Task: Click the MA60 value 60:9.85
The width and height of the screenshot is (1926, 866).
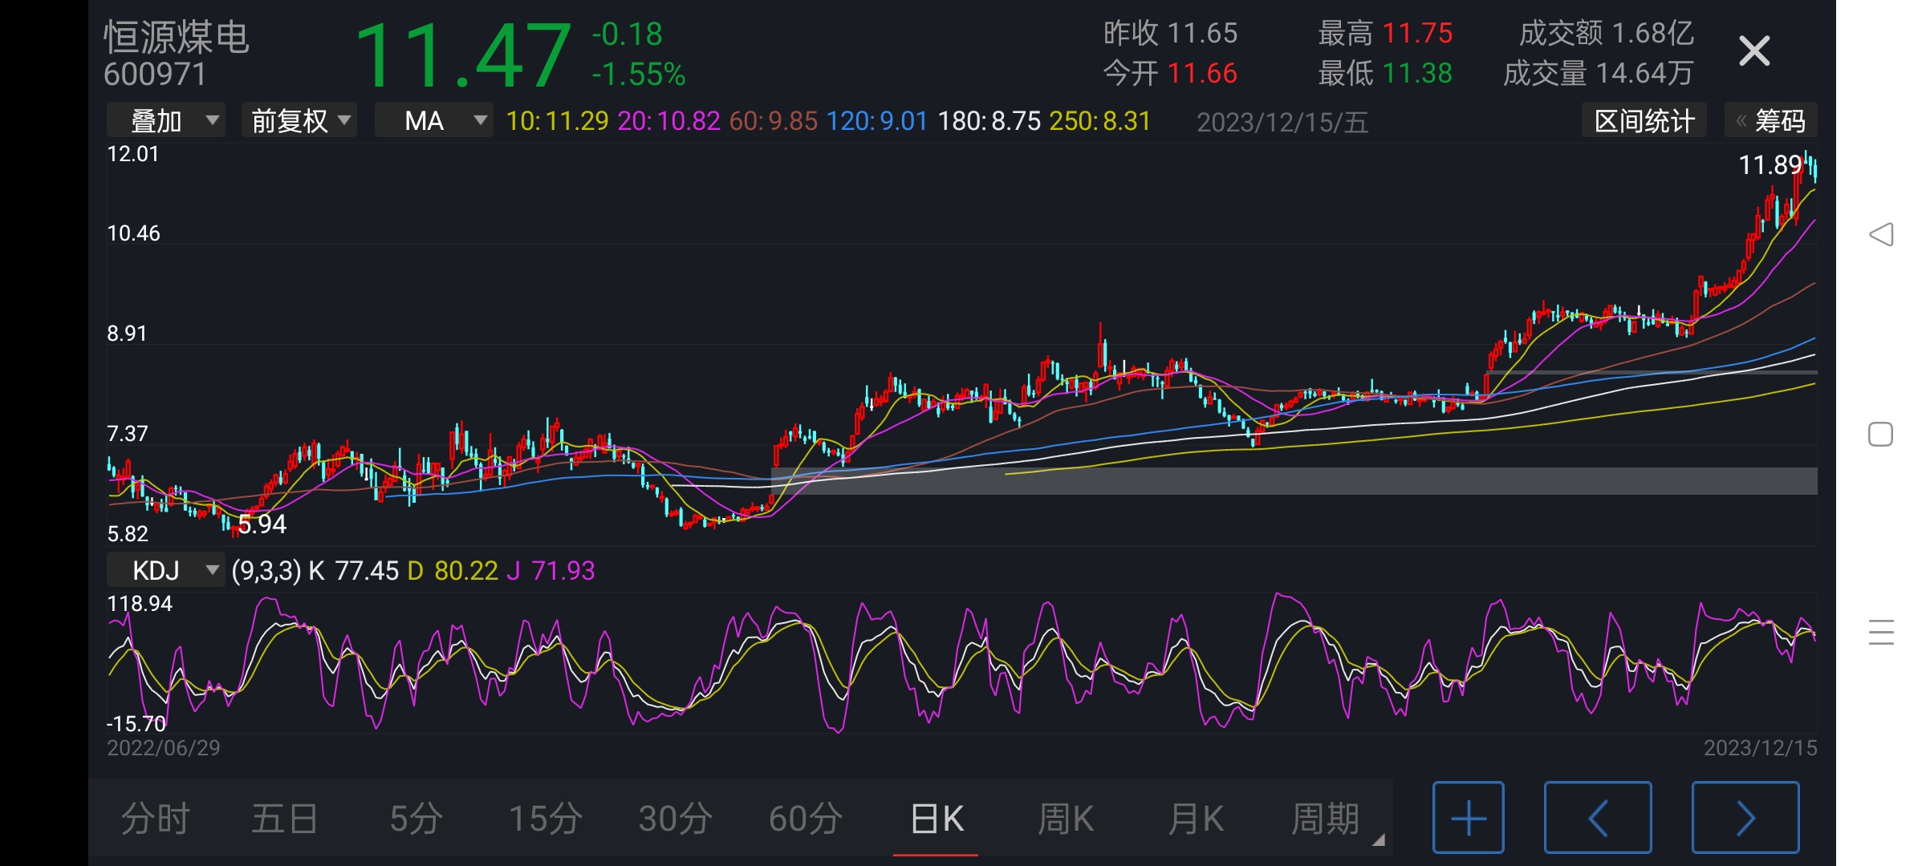Action: 774,121
